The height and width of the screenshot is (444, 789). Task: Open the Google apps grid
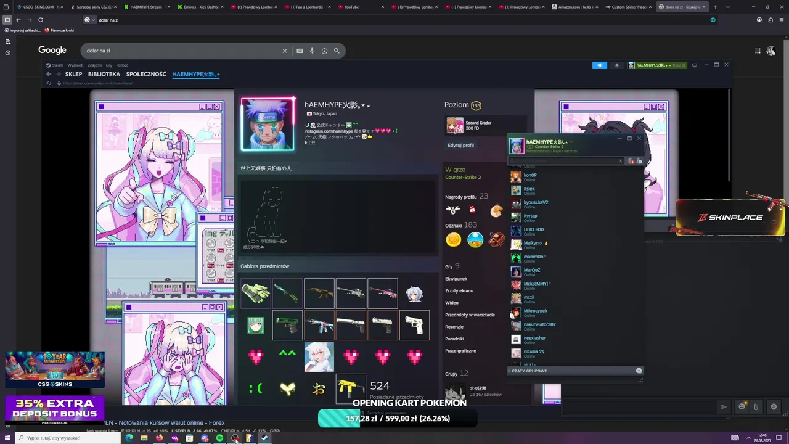click(x=758, y=51)
